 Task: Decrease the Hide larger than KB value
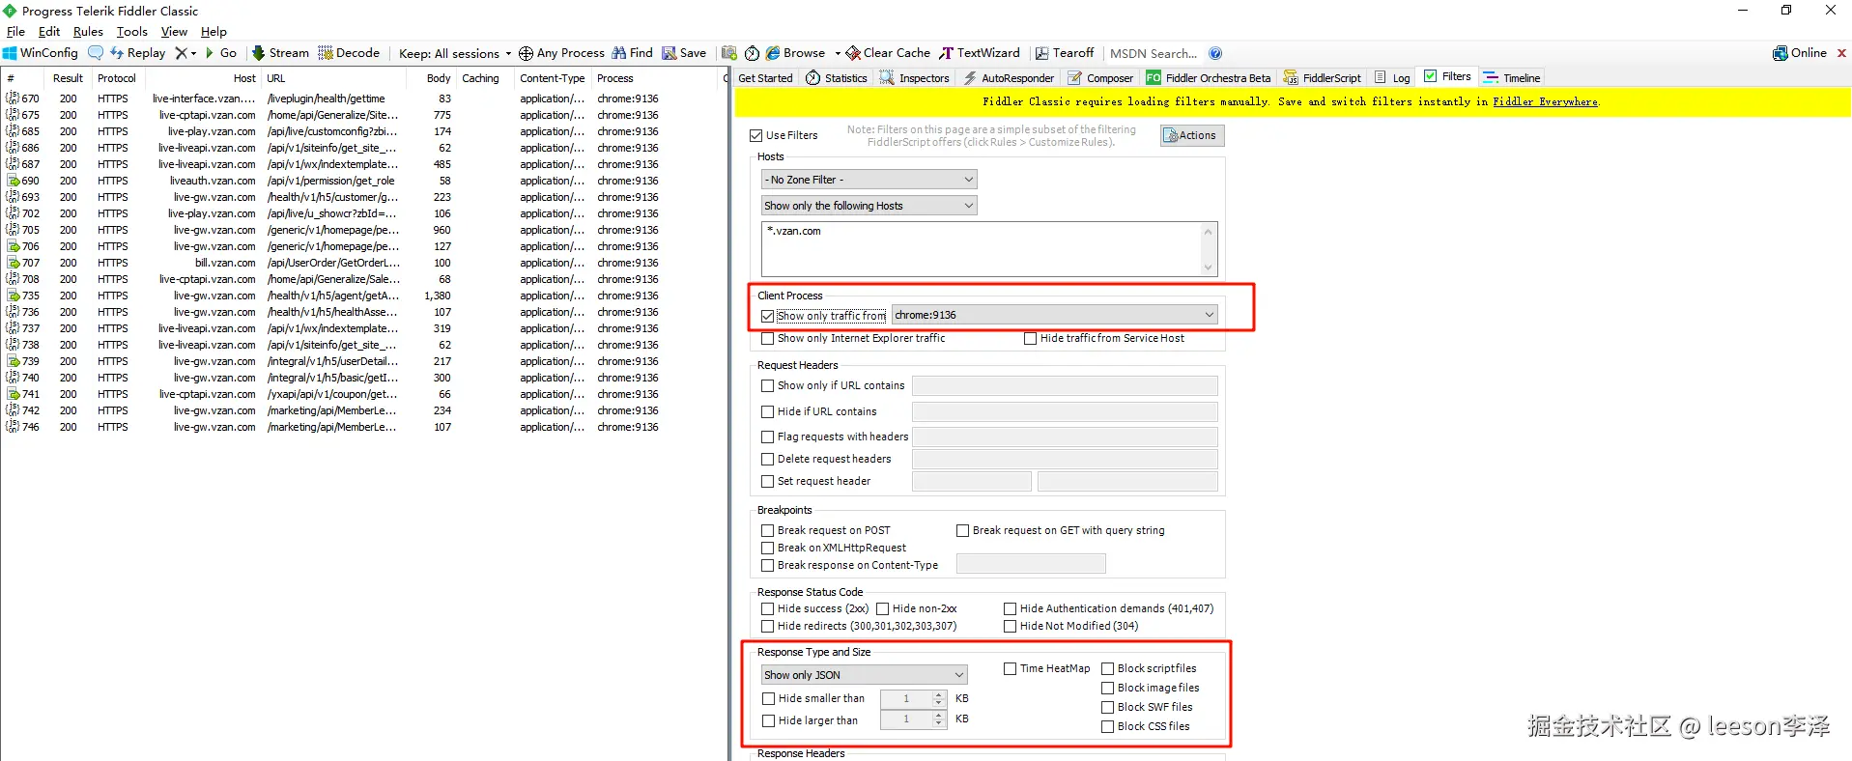[x=938, y=724]
